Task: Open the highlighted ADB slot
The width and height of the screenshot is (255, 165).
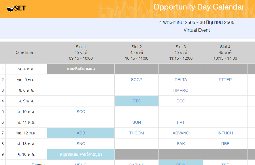Action: [81, 133]
